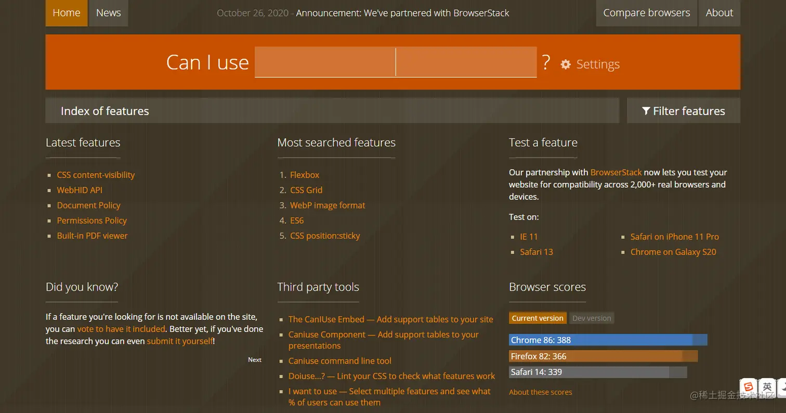
Task: Click the Firefox 82 score bar
Action: pos(603,356)
